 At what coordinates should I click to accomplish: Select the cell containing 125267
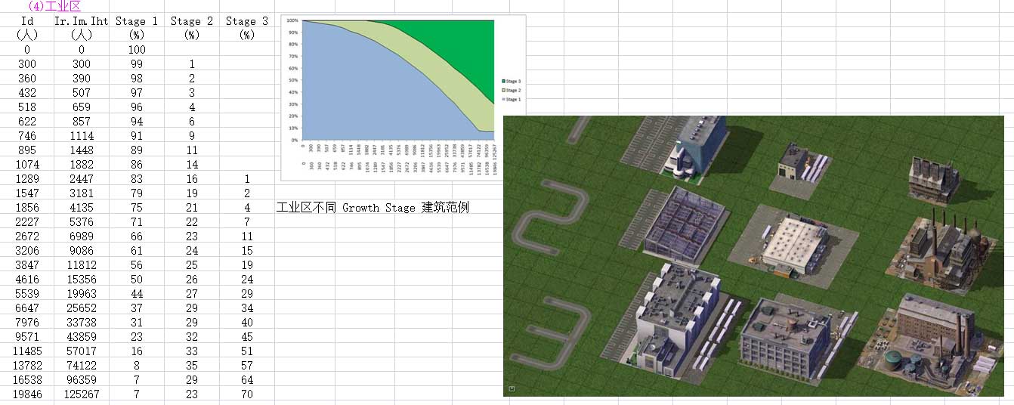(x=82, y=394)
